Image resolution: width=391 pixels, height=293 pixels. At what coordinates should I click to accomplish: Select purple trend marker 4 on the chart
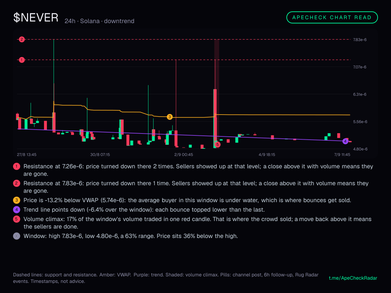tap(345, 141)
